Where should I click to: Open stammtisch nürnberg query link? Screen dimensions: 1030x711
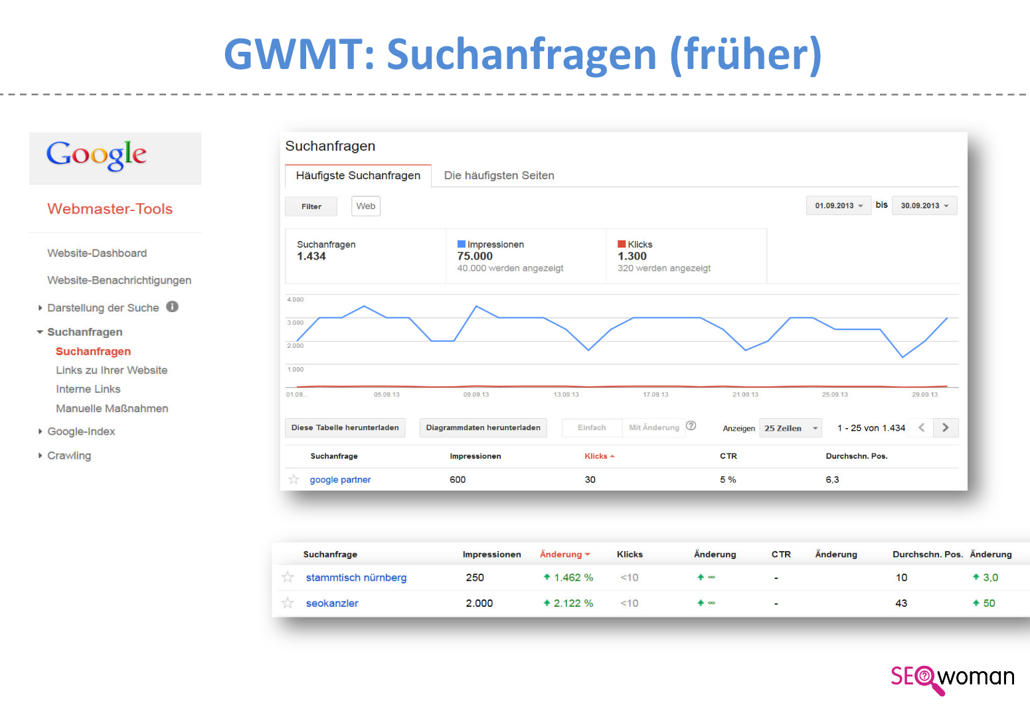click(356, 578)
